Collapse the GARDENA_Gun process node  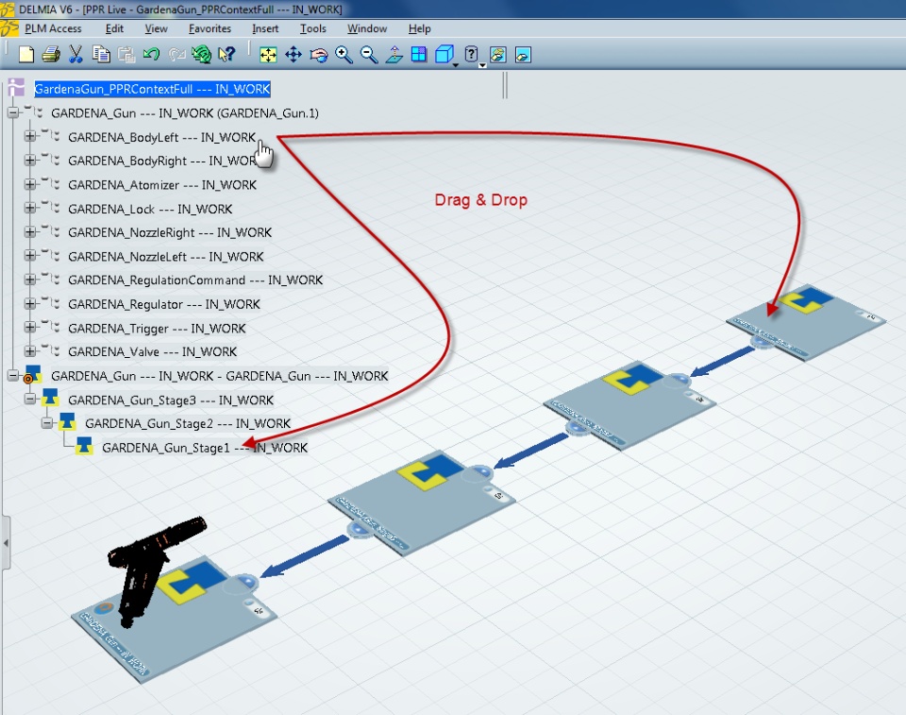tap(12, 375)
